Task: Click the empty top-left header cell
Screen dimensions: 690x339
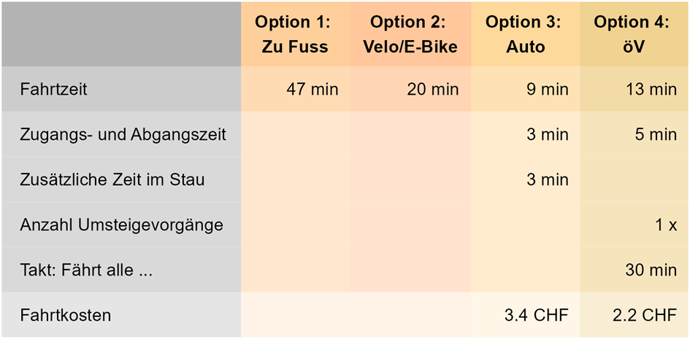Action: click(x=121, y=34)
